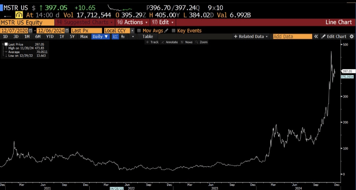Click the end date field 12/06/2024
Viewport: 356px width, 190px height.
pos(51,31)
